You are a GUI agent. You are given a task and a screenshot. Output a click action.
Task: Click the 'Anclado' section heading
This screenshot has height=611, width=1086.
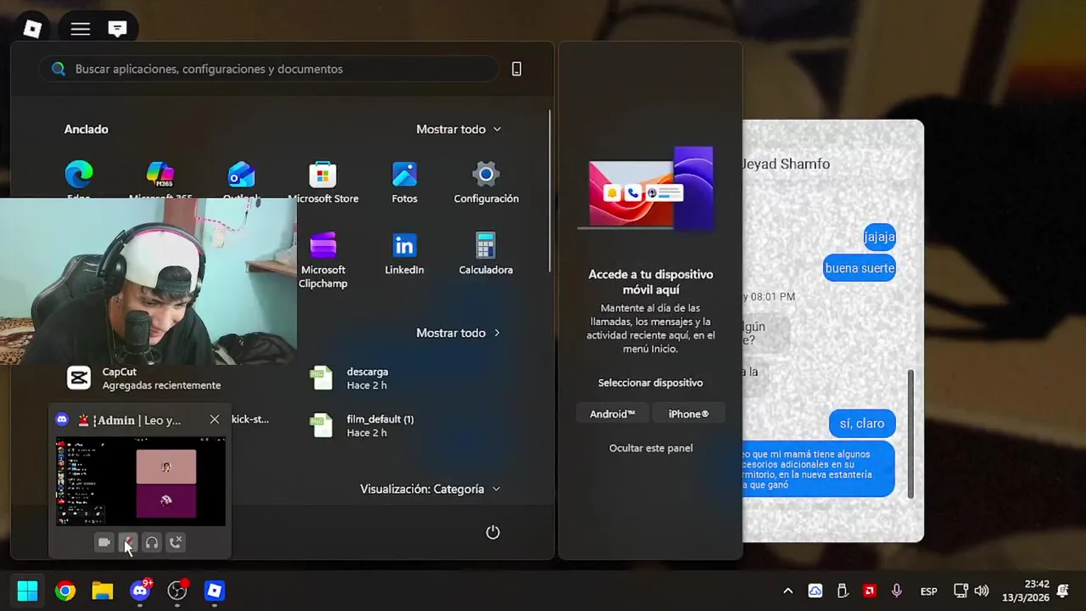click(87, 129)
